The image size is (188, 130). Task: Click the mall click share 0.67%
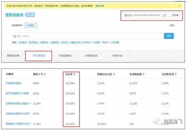pyautogui.click(x=101, y=114)
